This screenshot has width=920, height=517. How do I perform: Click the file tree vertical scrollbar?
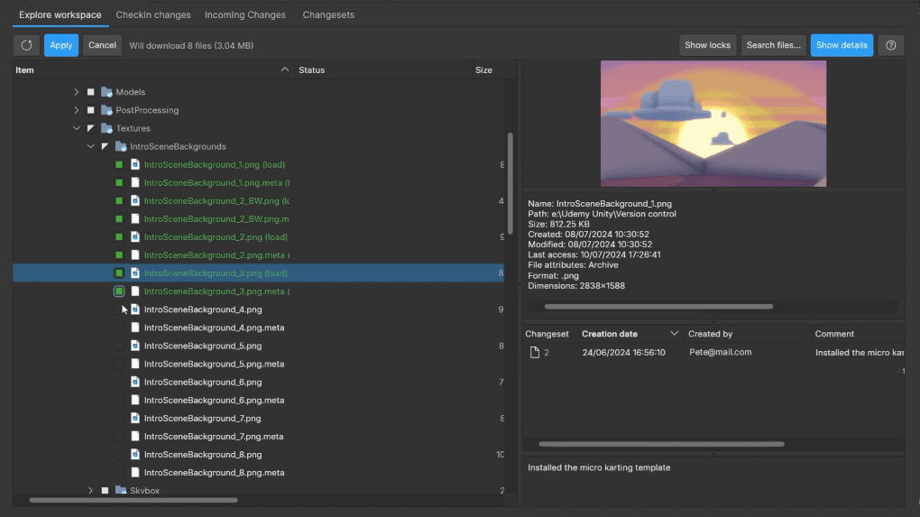pos(511,183)
